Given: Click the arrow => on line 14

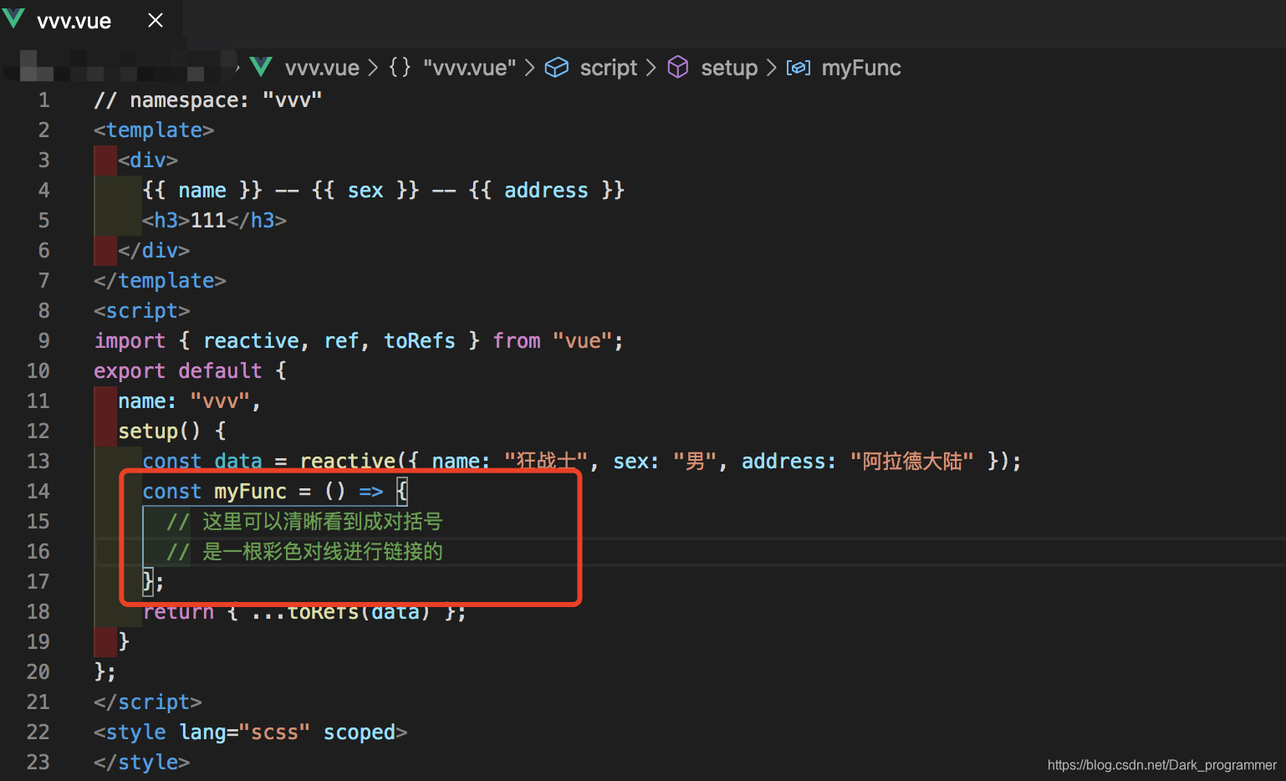Looking at the screenshot, I should coord(371,492).
